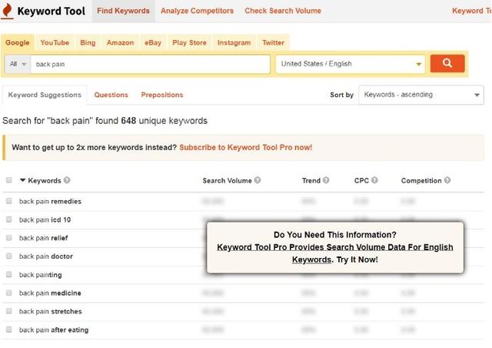Screen dimensions: 492x348
Task: Click the Competition column help icon
Action: pyautogui.click(x=447, y=180)
